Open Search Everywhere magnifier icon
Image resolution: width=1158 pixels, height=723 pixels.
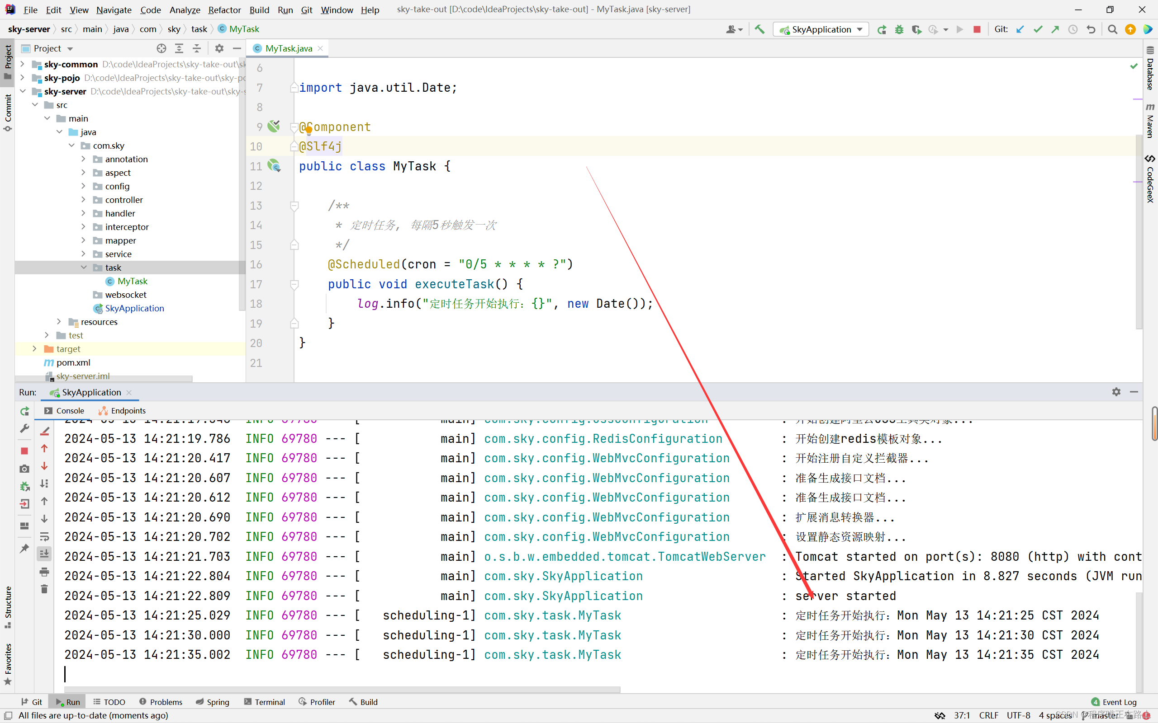point(1112,29)
